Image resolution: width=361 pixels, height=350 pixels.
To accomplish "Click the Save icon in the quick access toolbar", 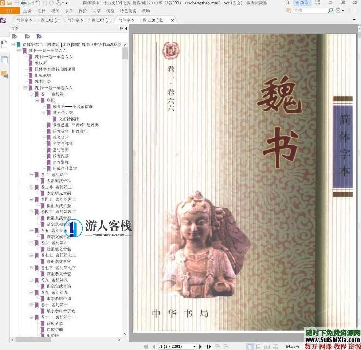I will 16,3.
